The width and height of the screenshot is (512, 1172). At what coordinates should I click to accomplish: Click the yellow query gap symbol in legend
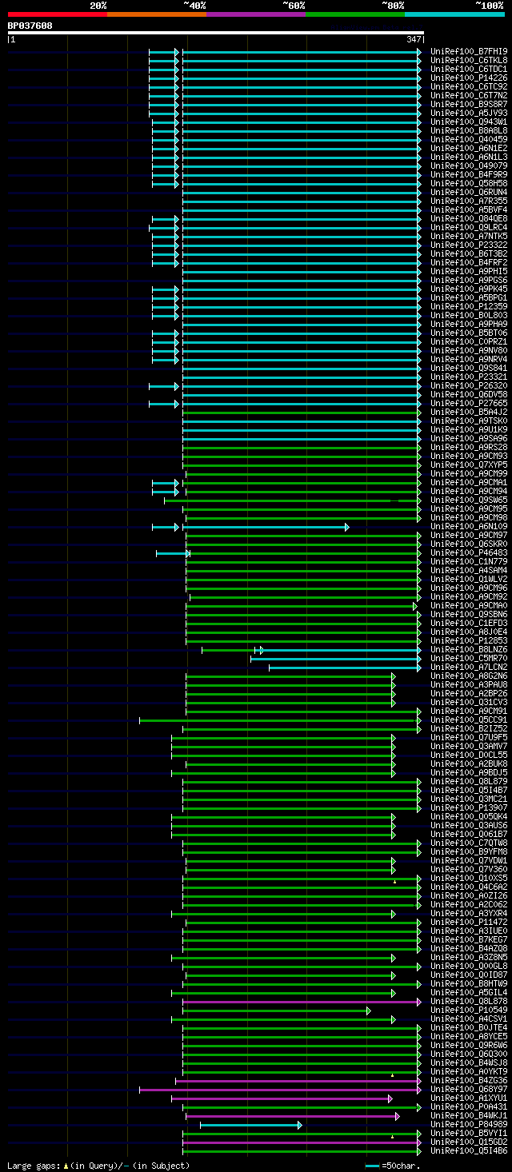pyautogui.click(x=66, y=1166)
